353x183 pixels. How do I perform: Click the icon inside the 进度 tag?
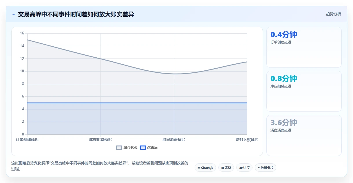coord(241,168)
